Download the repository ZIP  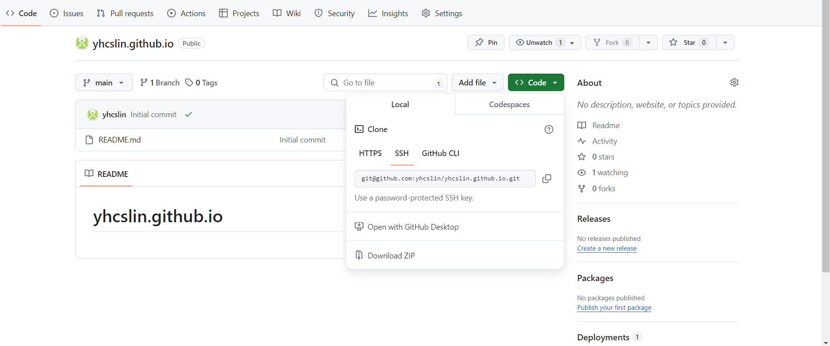coord(385,255)
